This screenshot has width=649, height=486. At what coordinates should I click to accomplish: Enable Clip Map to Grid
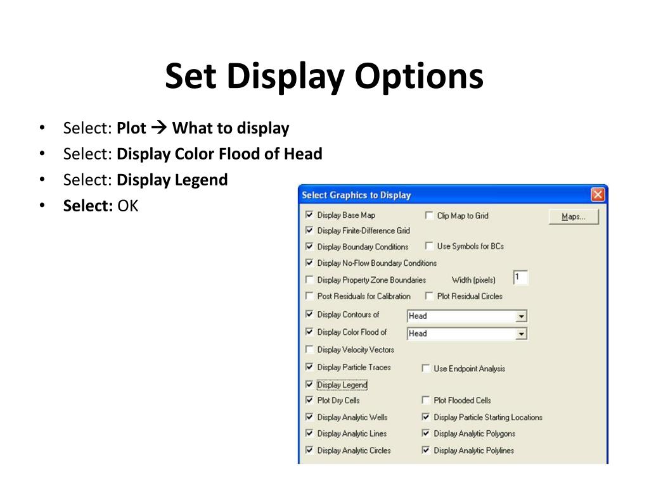point(429,215)
